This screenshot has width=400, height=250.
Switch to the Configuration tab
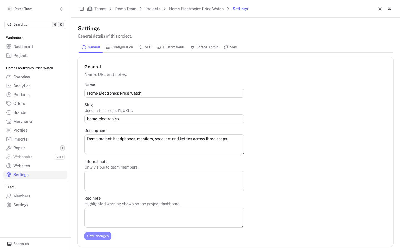119,47
